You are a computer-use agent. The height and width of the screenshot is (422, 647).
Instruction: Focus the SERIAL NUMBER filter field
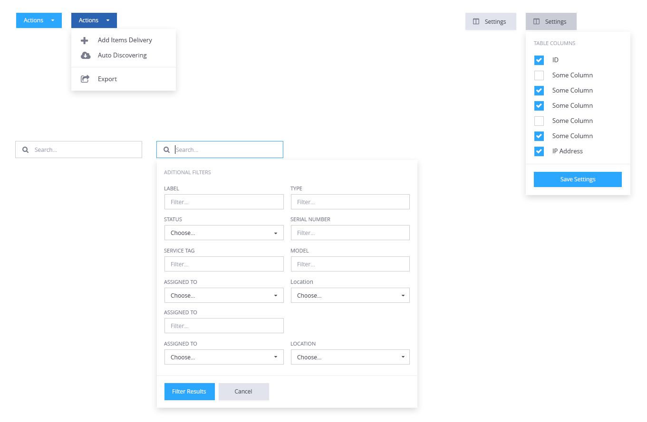350,233
